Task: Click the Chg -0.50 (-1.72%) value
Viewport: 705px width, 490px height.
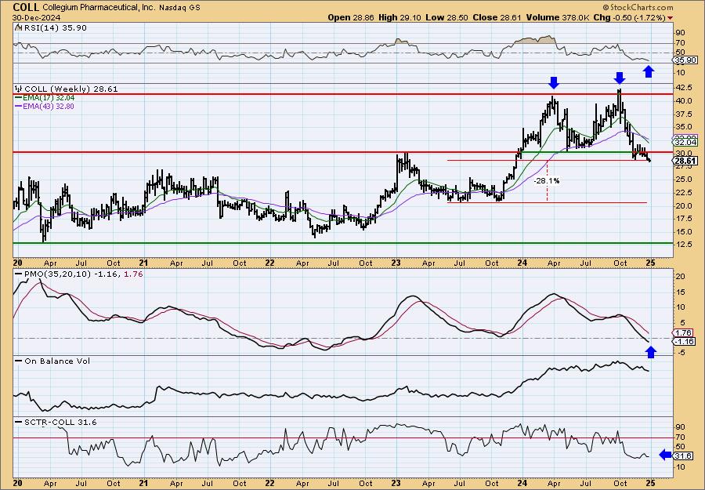Action: 629,17
